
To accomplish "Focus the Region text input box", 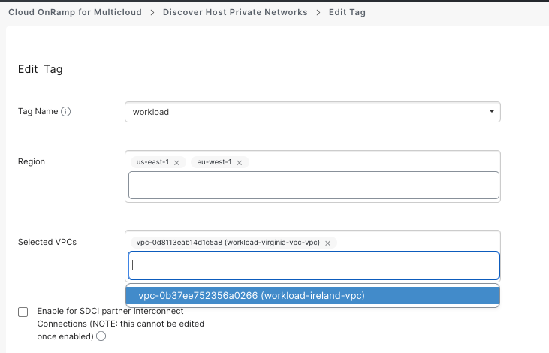I will coord(313,185).
